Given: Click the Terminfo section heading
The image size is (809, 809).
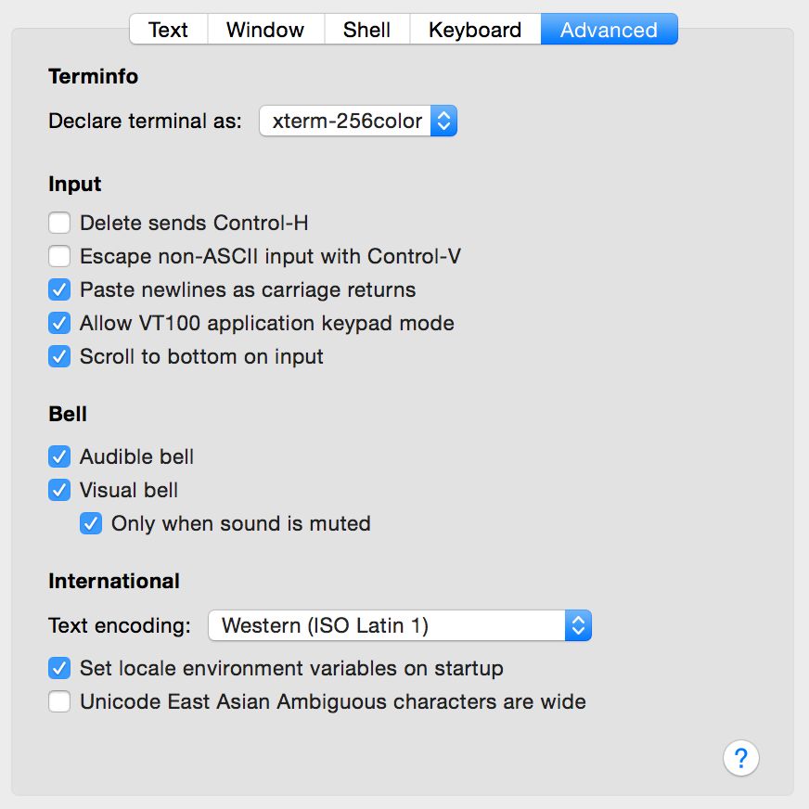Looking at the screenshot, I should 94,76.
